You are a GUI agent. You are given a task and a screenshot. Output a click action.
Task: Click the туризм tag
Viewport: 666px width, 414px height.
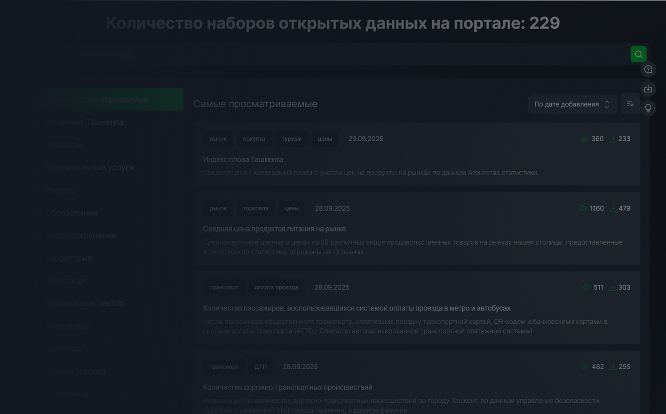[292, 139]
